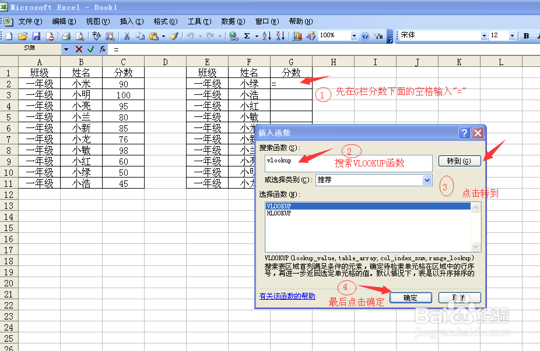Open the zoom level dropdown showing 100%
540x351 pixels.
[x=353, y=36]
